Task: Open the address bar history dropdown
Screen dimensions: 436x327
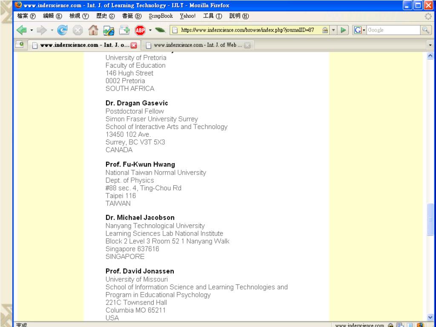Action: [x=333, y=30]
